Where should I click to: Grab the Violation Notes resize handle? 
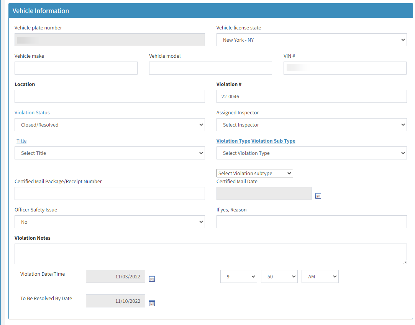tap(404, 262)
